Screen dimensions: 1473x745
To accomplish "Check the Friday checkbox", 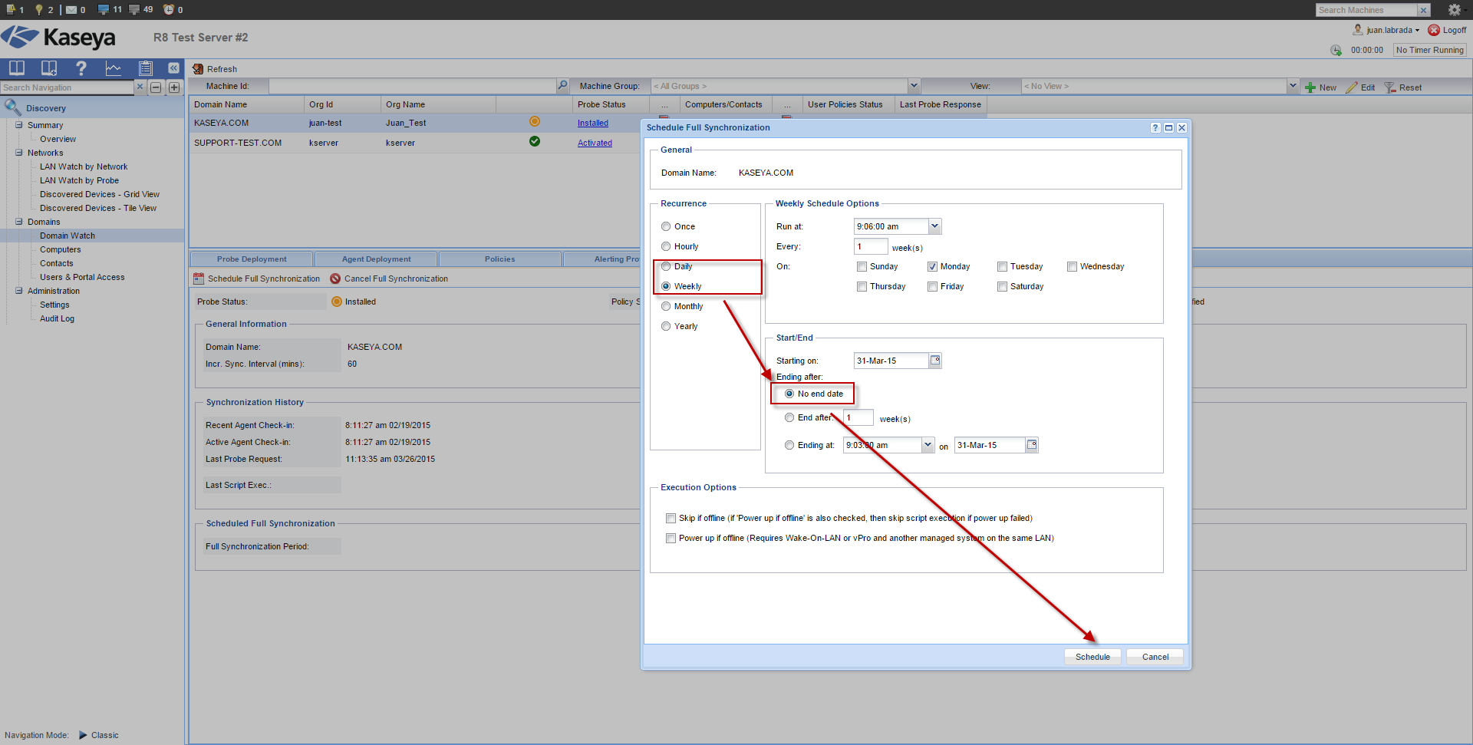I will click(x=932, y=287).
